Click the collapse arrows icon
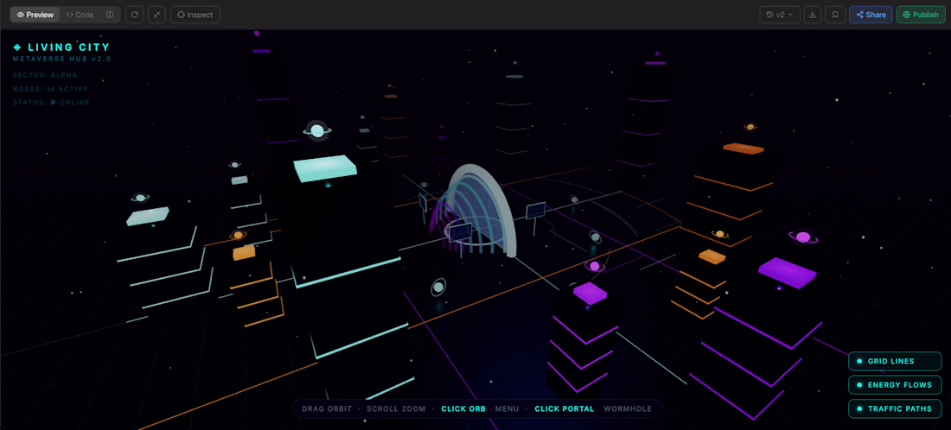Image resolution: width=951 pixels, height=430 pixels. (x=157, y=15)
